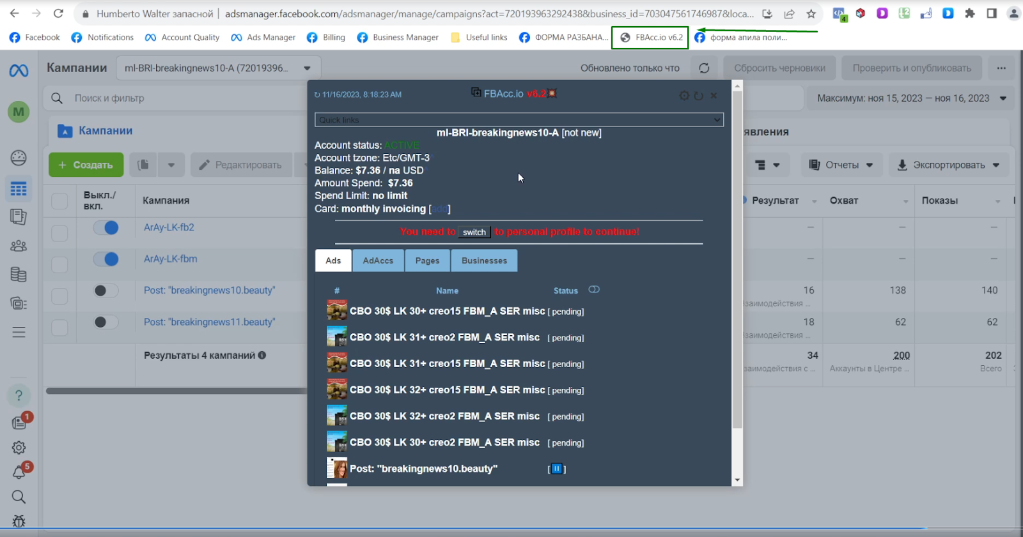Click the Редактировать edit button
This screenshot has width=1023, height=537.
(241, 165)
